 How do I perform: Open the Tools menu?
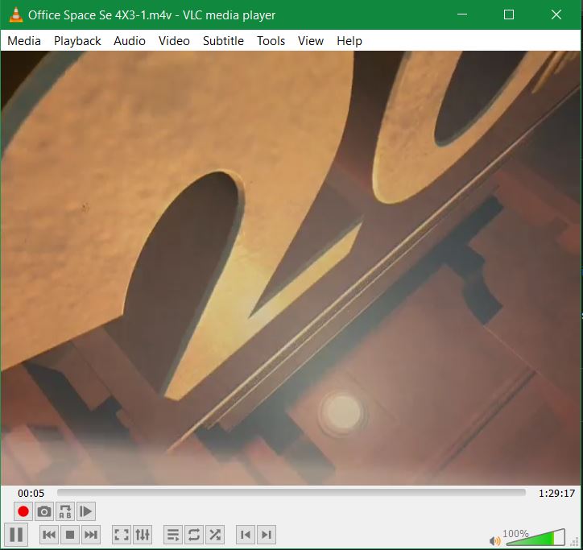click(x=271, y=40)
